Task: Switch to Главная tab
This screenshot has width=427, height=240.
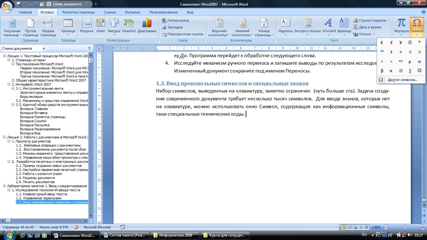Action: click(25, 12)
